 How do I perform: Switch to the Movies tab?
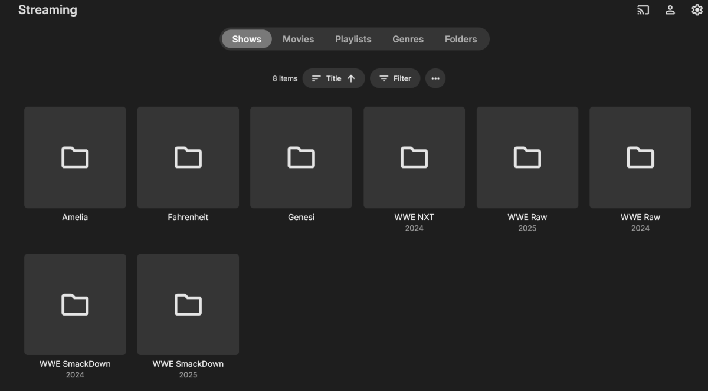coord(298,39)
